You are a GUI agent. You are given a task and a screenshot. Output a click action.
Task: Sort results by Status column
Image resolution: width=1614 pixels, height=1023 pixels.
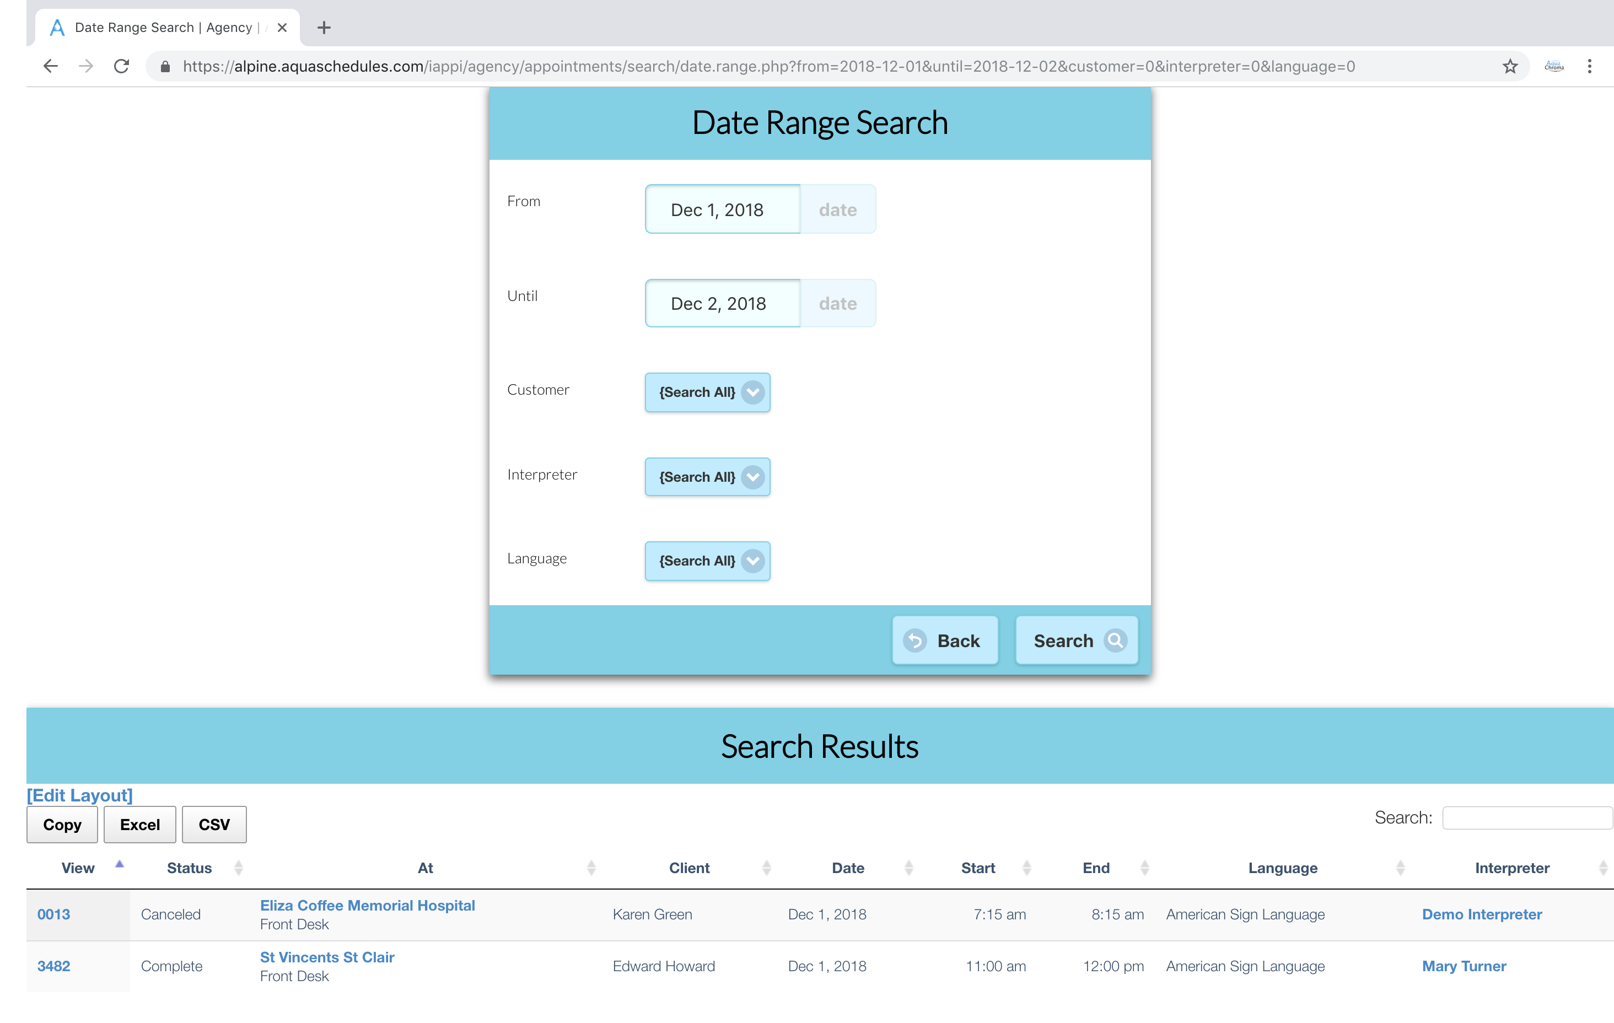[190, 868]
